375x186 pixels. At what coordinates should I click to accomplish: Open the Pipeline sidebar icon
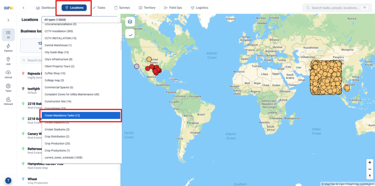(8, 48)
